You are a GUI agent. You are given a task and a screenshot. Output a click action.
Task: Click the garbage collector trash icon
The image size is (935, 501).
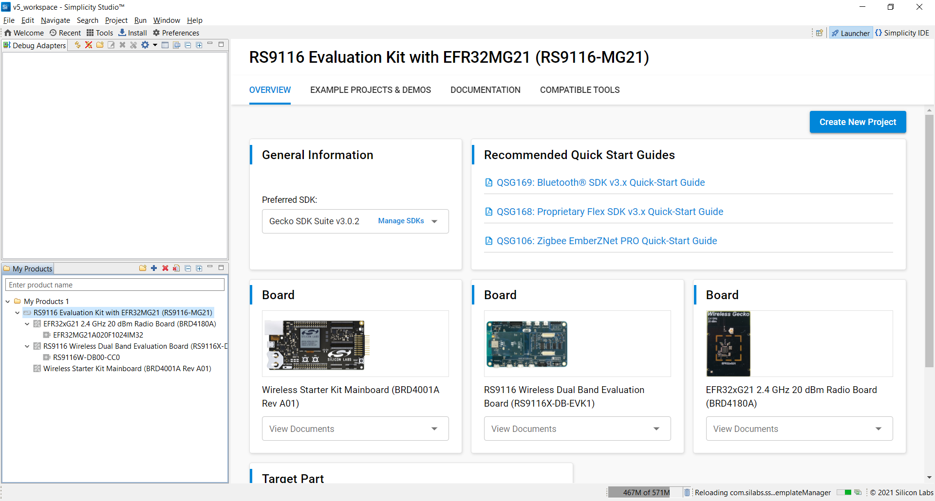[687, 493]
